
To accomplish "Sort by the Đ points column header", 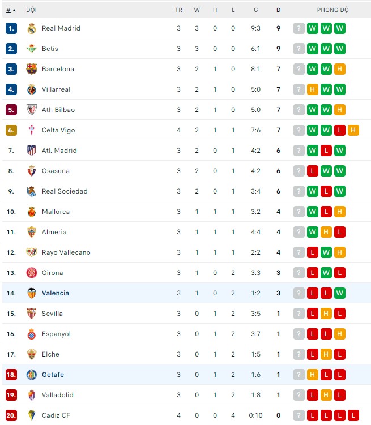I will pyautogui.click(x=278, y=10).
